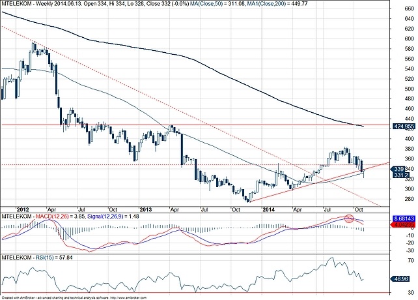
Task: Click the 500 price axis label
Action: pyautogui.click(x=409, y=89)
